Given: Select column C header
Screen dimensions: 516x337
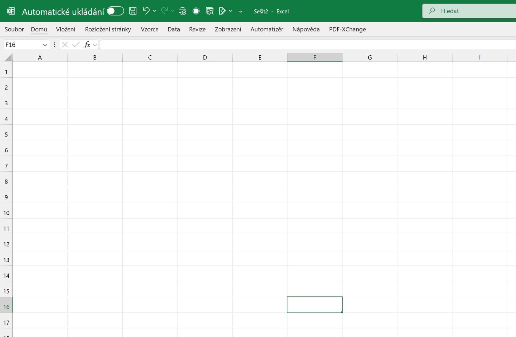Looking at the screenshot, I should [150, 58].
